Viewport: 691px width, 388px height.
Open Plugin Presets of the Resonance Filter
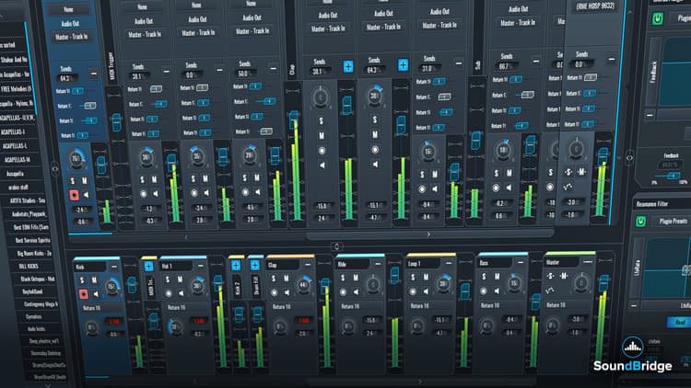(x=673, y=222)
